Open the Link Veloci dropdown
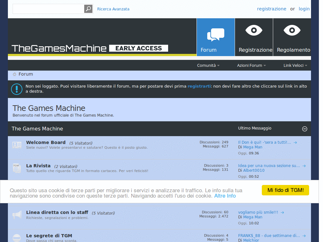The width and height of the screenshot is (323, 242). coord(295,66)
